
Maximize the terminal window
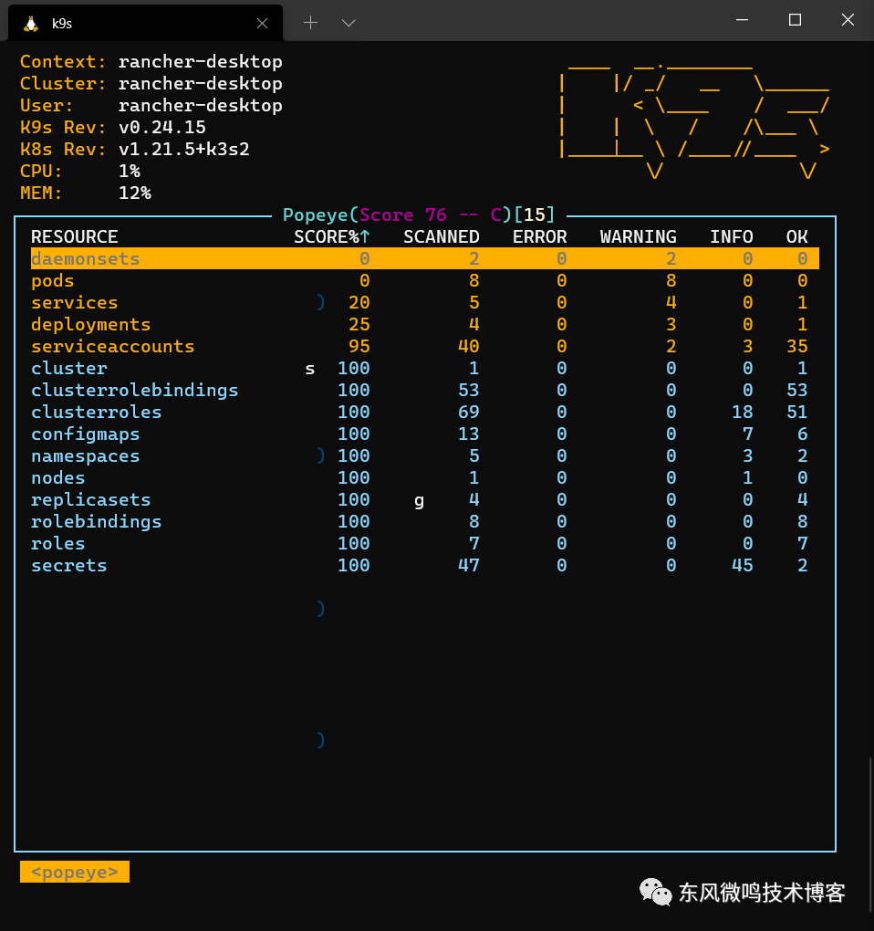click(x=796, y=20)
